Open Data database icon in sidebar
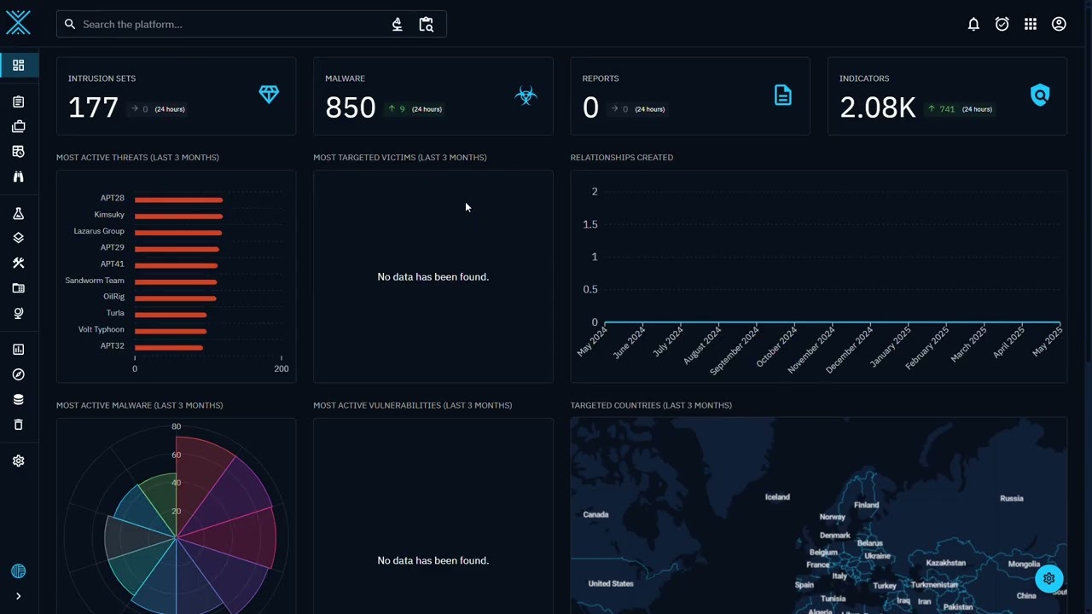Screen dimensions: 1092x614 point(18,399)
